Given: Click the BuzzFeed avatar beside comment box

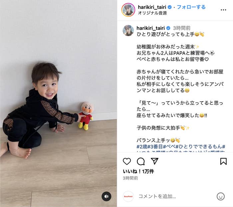Looking at the screenshot, I should click(128, 196).
